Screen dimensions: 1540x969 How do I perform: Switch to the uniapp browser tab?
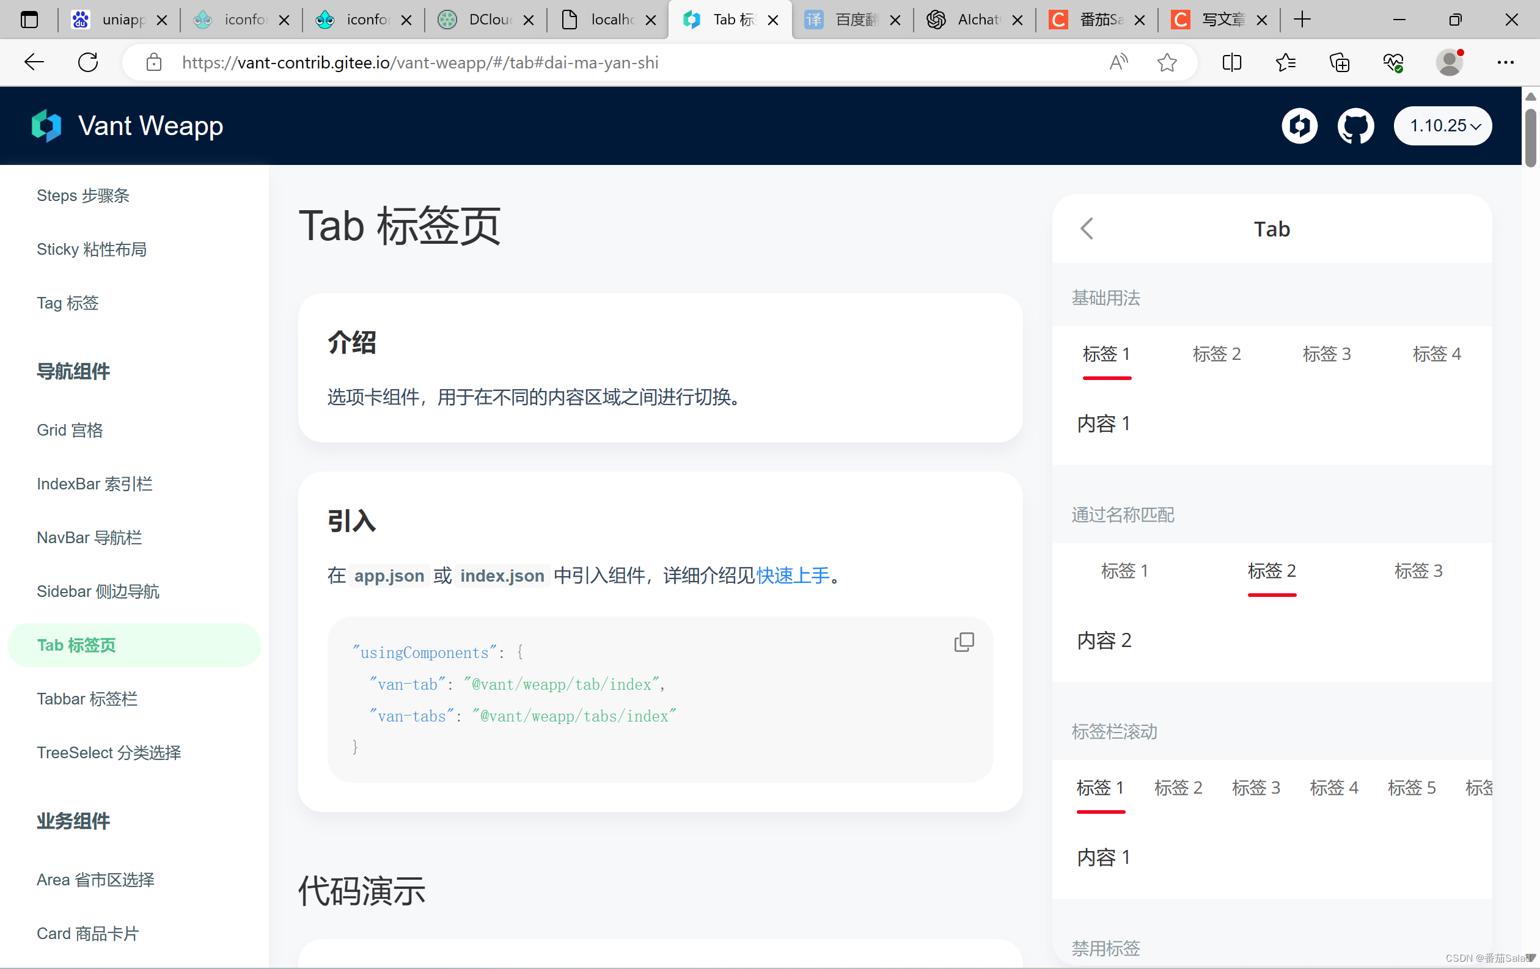(119, 20)
